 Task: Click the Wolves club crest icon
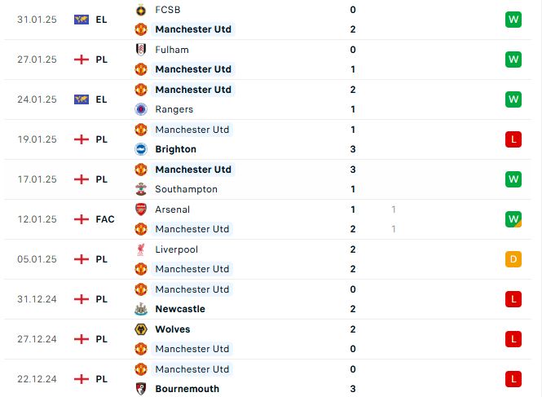[x=141, y=329]
